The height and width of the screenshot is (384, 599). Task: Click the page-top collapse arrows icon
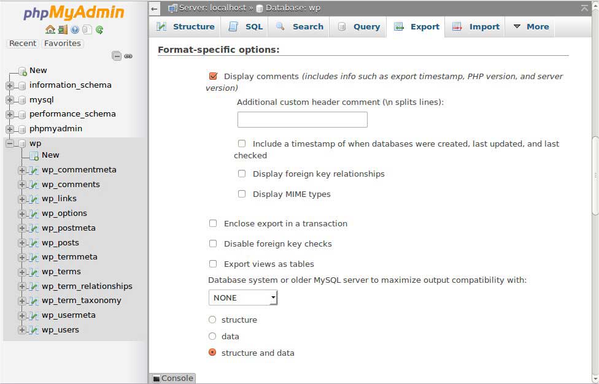click(x=584, y=8)
